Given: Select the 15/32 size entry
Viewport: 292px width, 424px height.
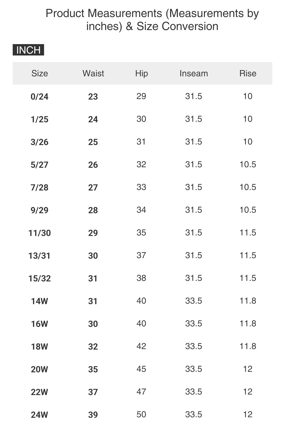Looking at the screenshot, I should [39, 278].
